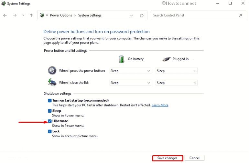Go up one level with Up arrow
Screen dimensions: 249x163
tap(31, 15)
